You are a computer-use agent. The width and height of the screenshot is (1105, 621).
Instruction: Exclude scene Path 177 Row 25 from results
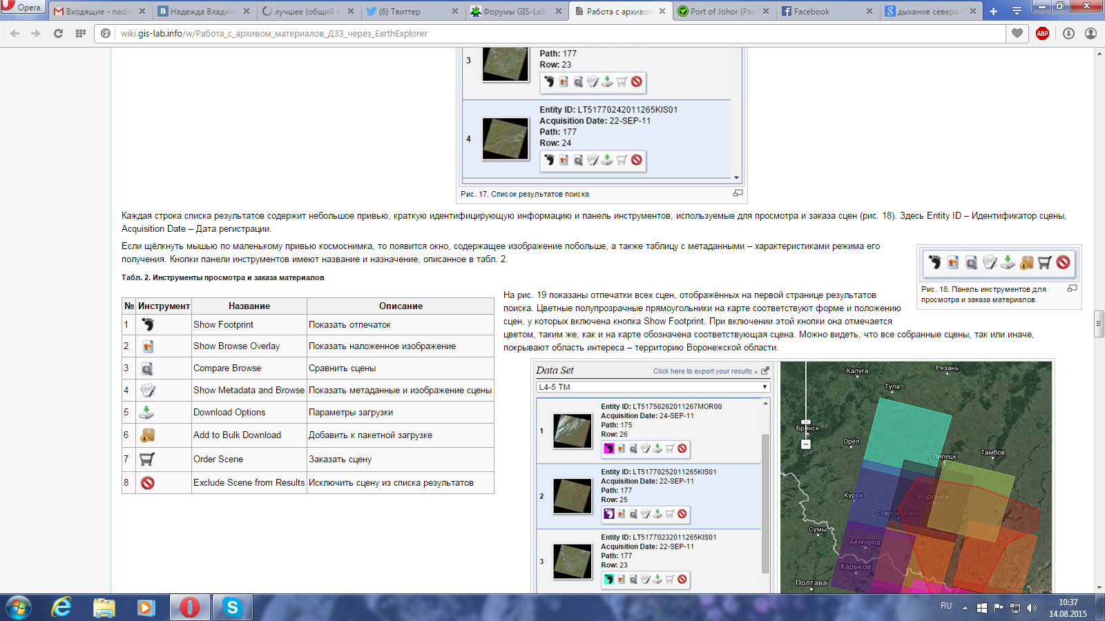tap(682, 514)
